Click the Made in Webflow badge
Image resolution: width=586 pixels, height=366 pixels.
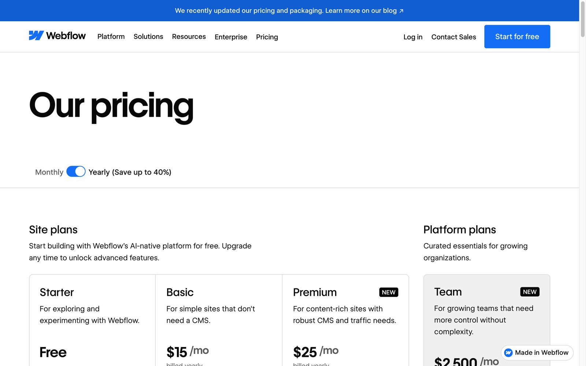point(537,352)
